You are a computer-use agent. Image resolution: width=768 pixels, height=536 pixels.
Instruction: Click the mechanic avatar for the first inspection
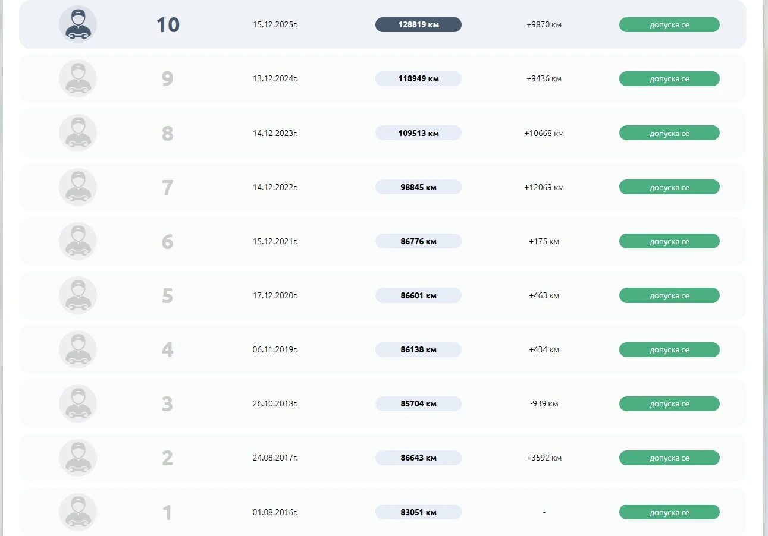click(78, 512)
